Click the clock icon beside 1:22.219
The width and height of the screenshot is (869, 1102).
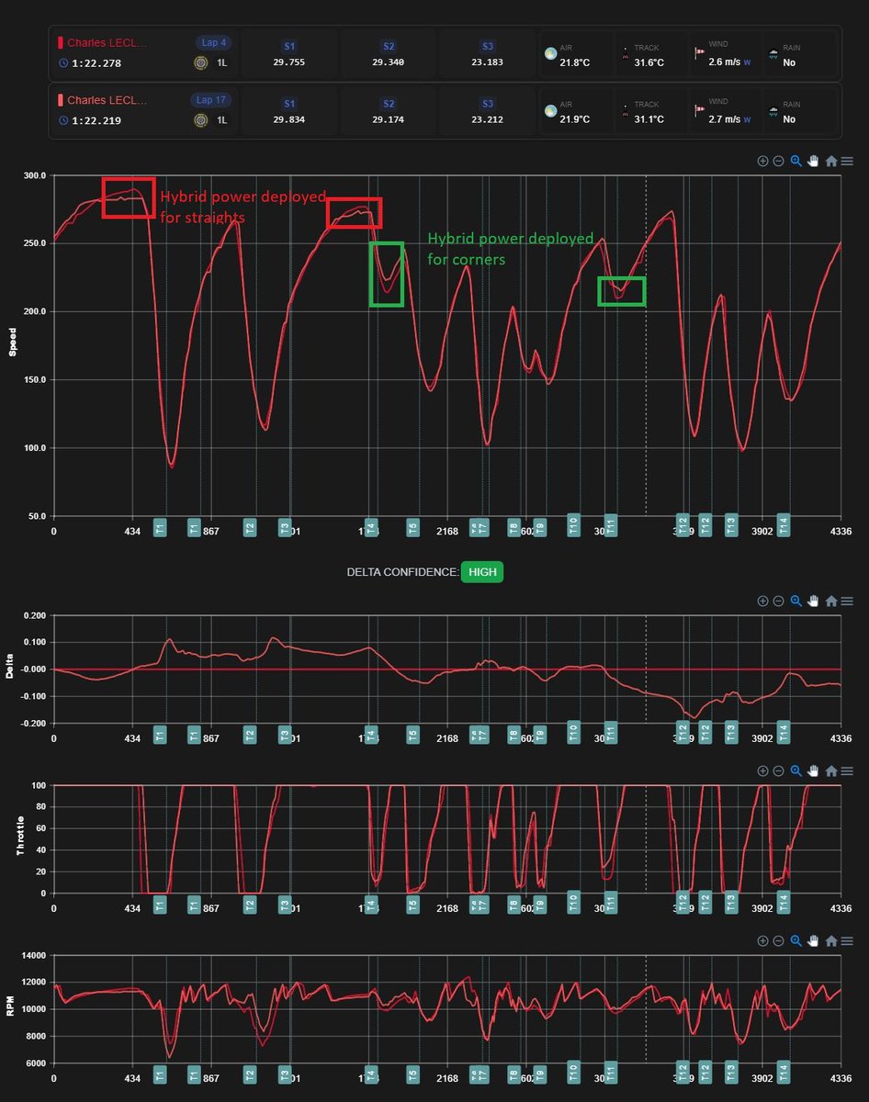pos(62,120)
